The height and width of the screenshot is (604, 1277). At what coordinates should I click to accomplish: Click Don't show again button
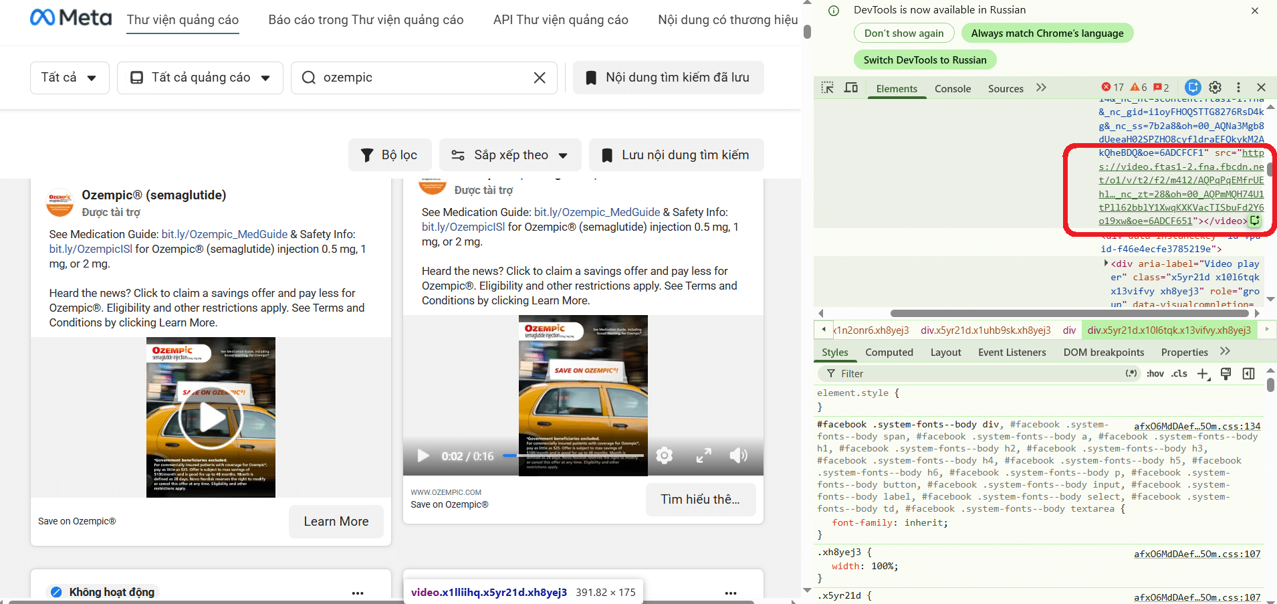point(904,33)
